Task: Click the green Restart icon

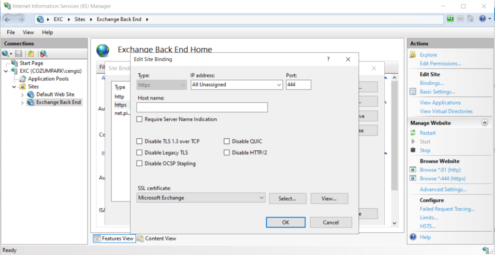Action: pos(413,133)
